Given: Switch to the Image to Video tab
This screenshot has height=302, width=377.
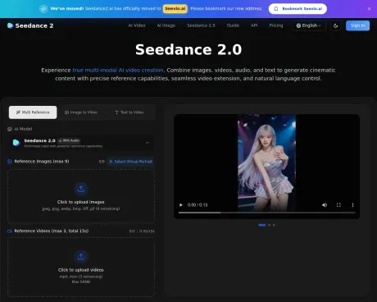Looking at the screenshot, I should (81, 112).
